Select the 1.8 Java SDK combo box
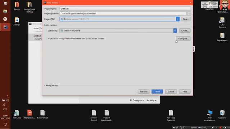The height and width of the screenshot is (129, 230). (119, 19)
